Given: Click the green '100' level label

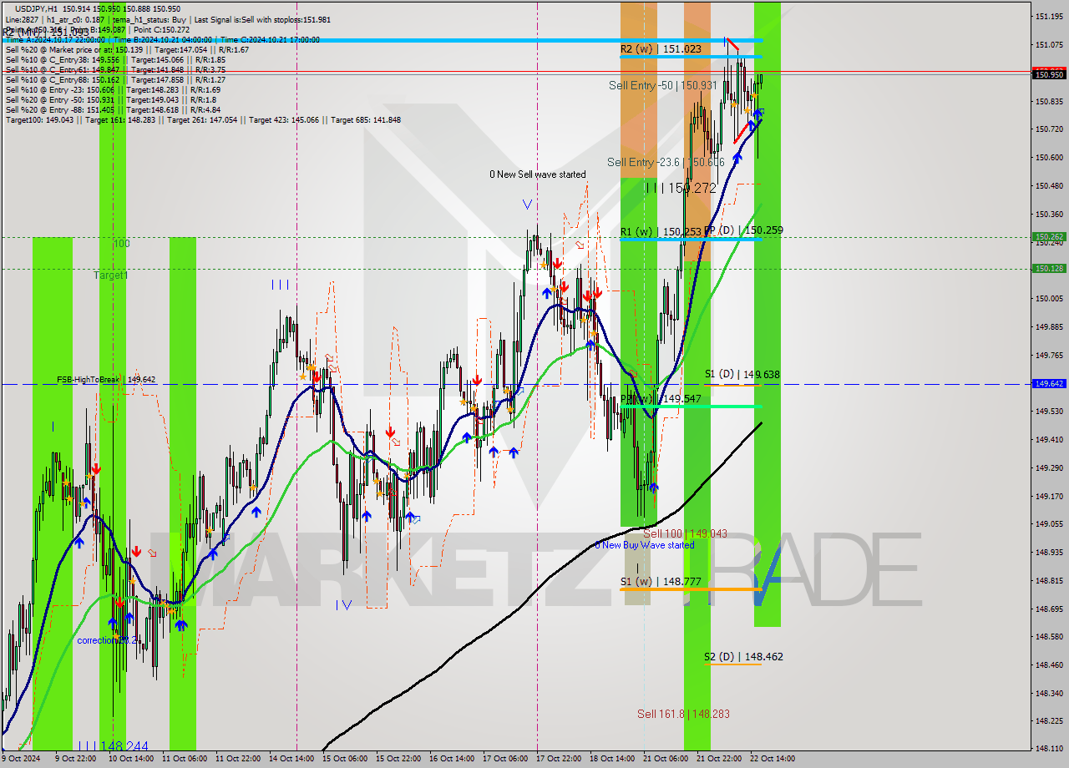Looking at the screenshot, I should coord(122,243).
